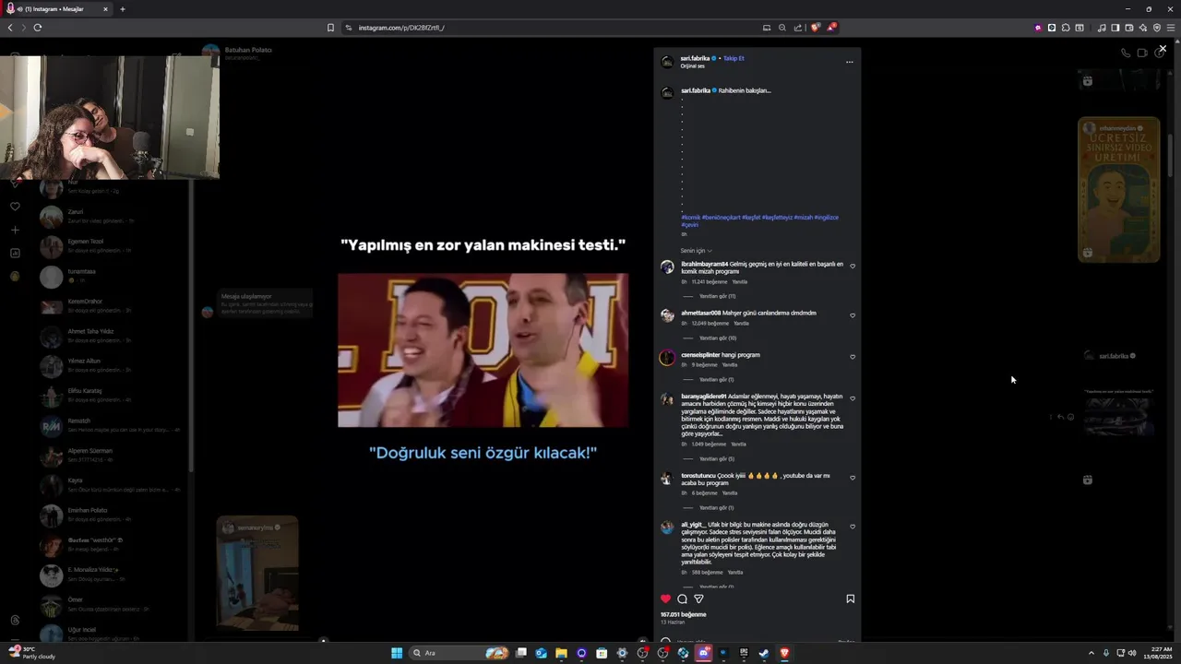This screenshot has width=1181, height=664.
Task: Click Instagram notifications heart in sidebar
Action: 15,207
